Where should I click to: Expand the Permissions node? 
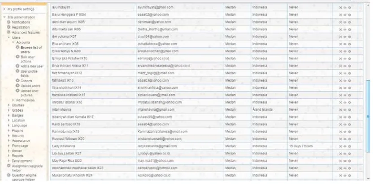(13, 100)
